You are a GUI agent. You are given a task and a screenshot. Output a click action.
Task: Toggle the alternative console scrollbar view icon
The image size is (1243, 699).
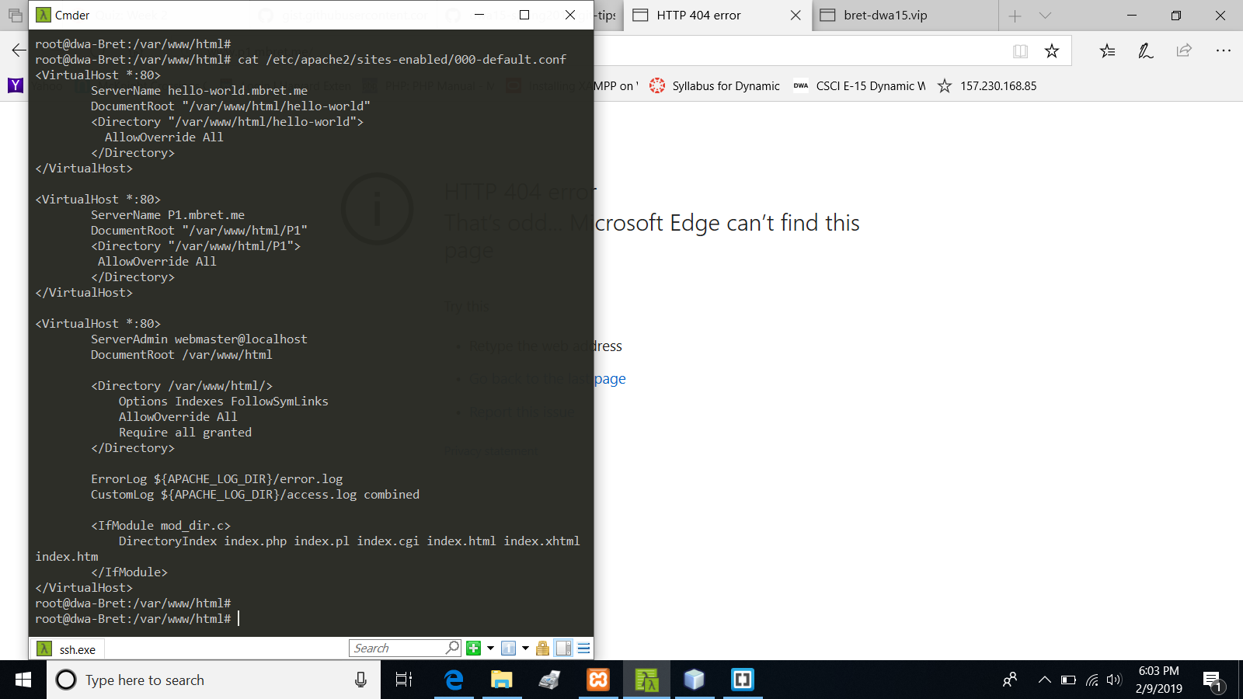[x=564, y=648]
